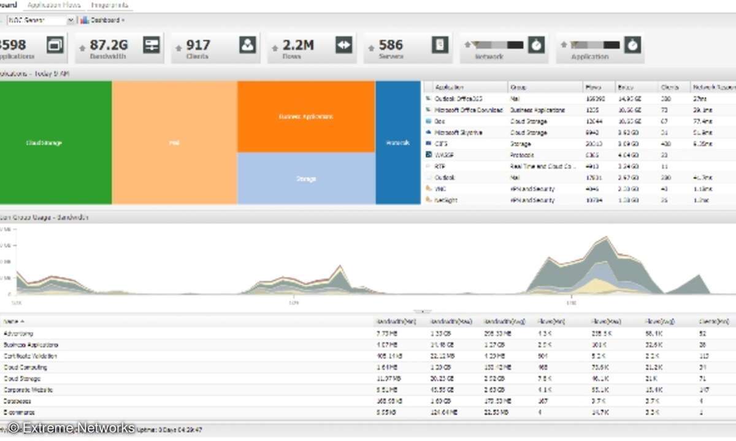Sort by the Application column header
The height and width of the screenshot is (441, 736).
tap(470, 88)
